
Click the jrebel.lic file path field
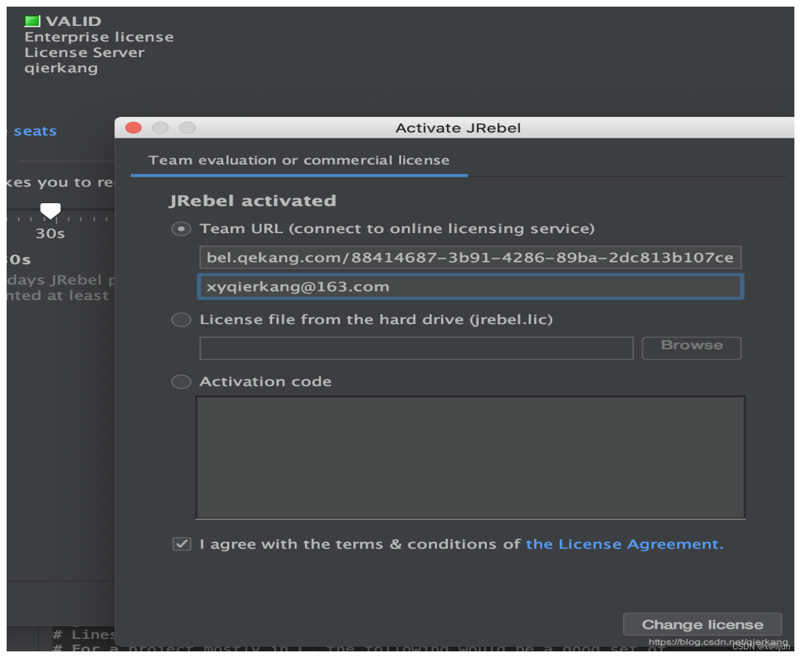click(416, 348)
